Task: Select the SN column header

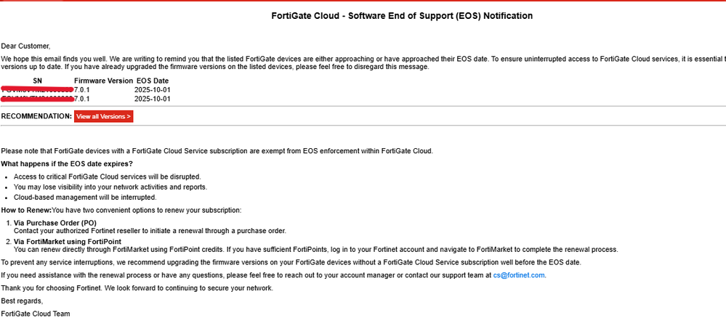Action: click(x=38, y=81)
